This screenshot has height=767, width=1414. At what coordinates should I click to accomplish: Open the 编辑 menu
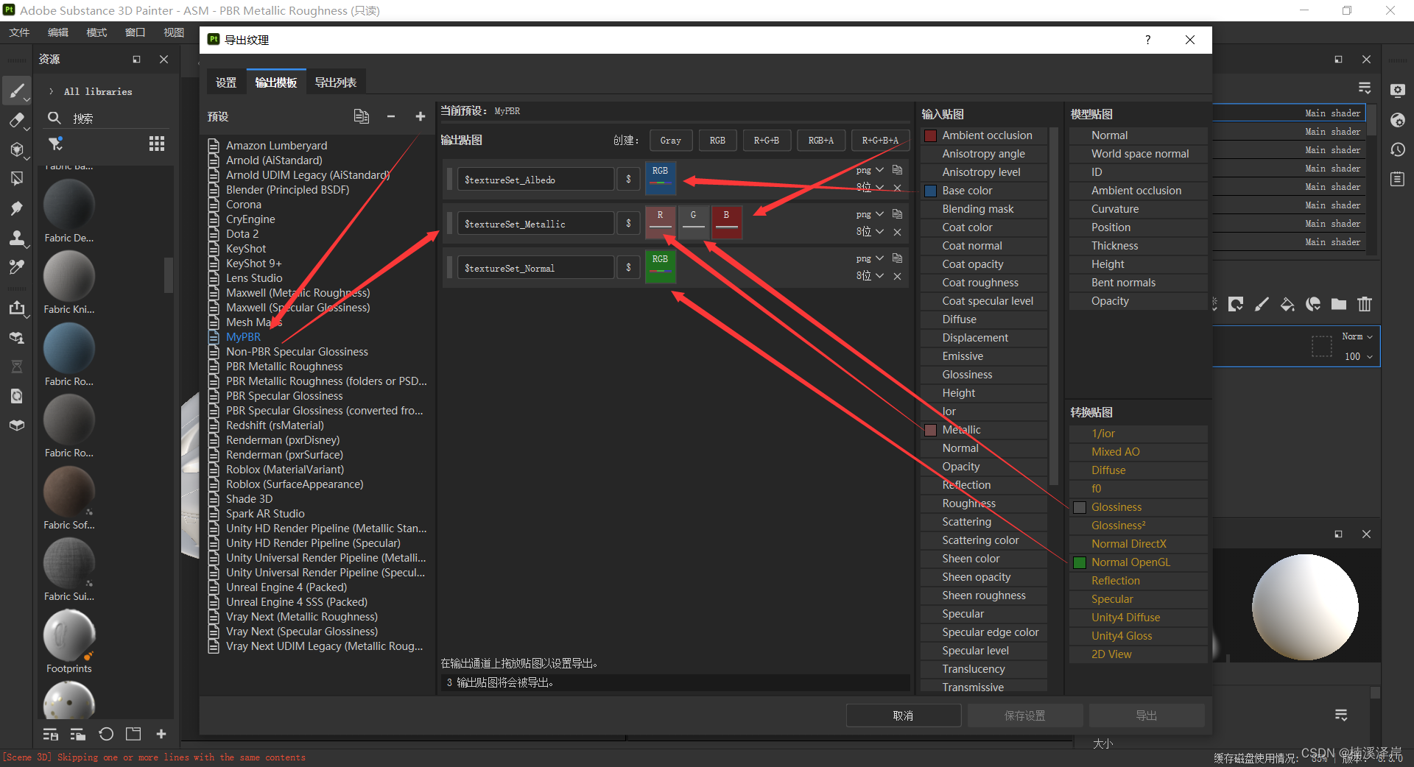[58, 32]
